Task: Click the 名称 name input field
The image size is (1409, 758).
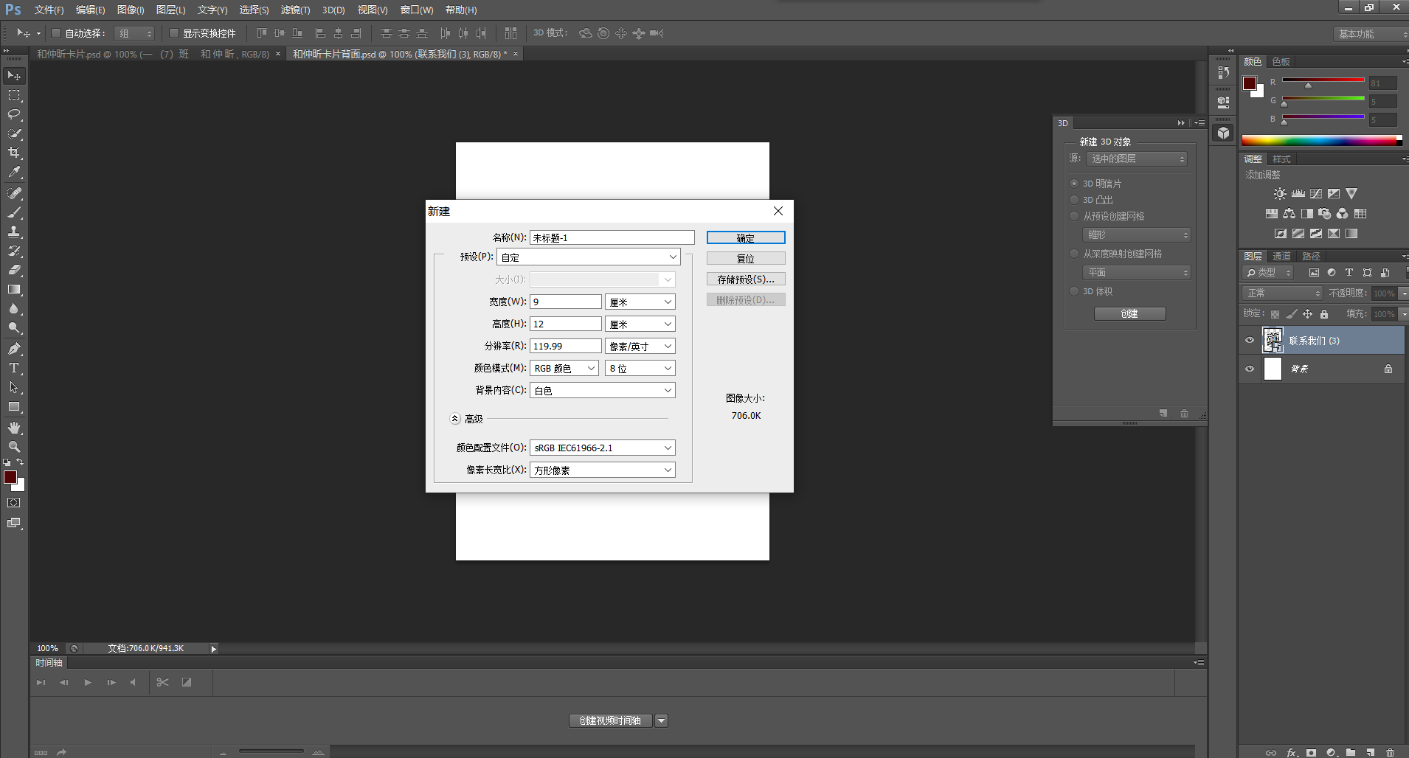Action: point(612,237)
